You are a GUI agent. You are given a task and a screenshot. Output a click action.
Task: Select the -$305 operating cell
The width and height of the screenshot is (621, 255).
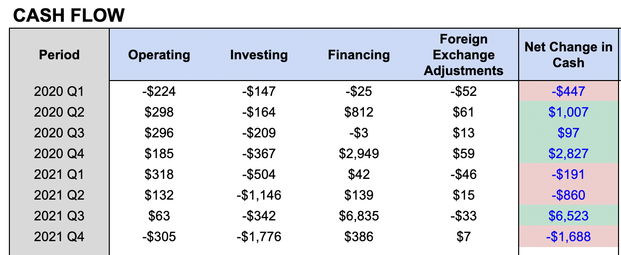pyautogui.click(x=159, y=237)
